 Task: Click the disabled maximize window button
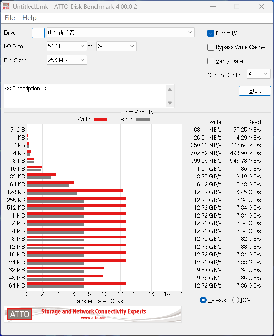237,7
